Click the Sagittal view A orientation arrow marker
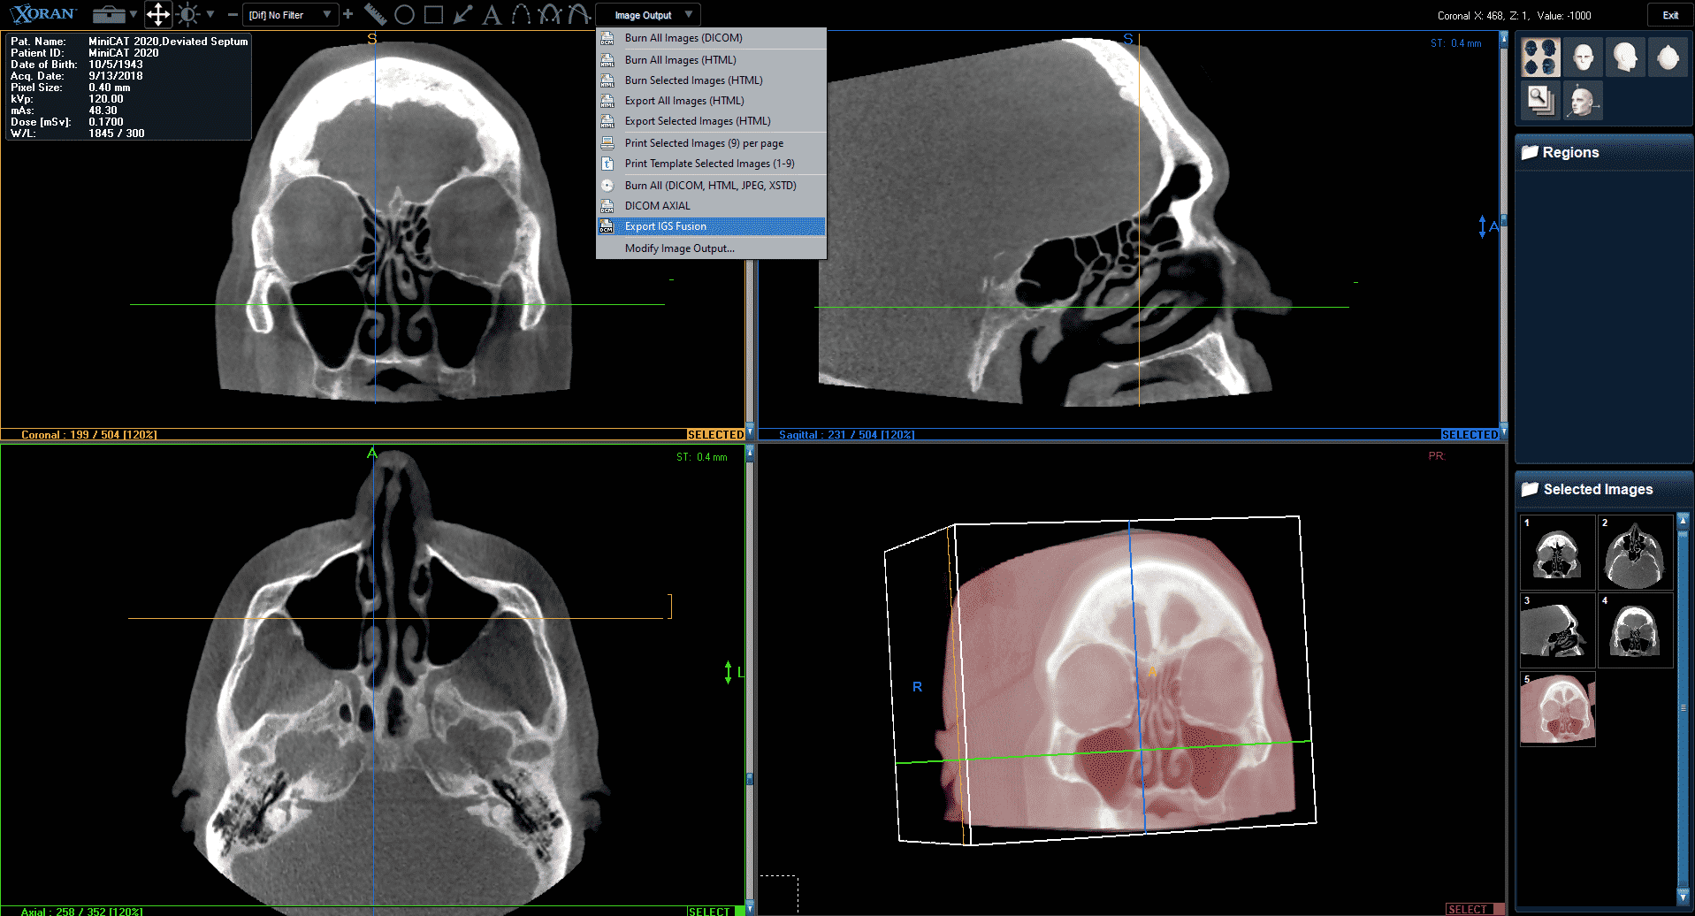Viewport: 1695px width, 916px height. [1488, 226]
